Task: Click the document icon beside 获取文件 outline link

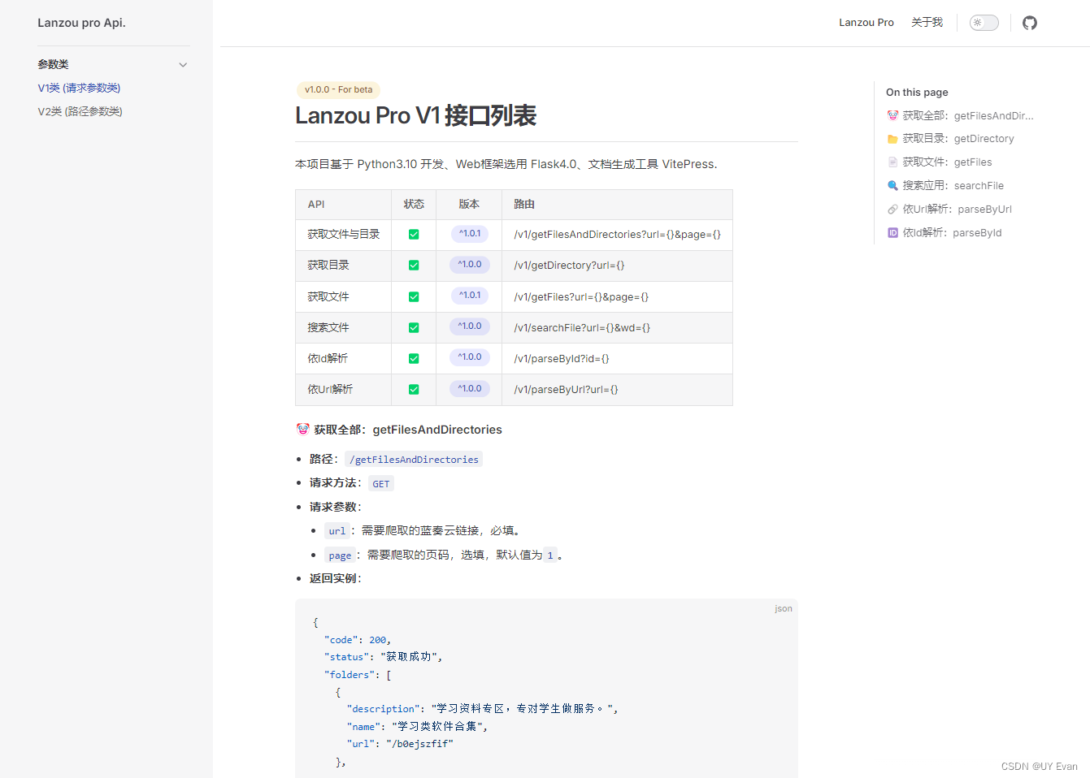Action: [892, 162]
